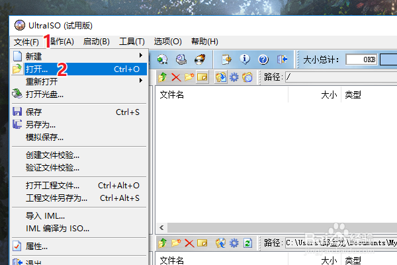Click extract files icon in image pane

(x=221, y=77)
